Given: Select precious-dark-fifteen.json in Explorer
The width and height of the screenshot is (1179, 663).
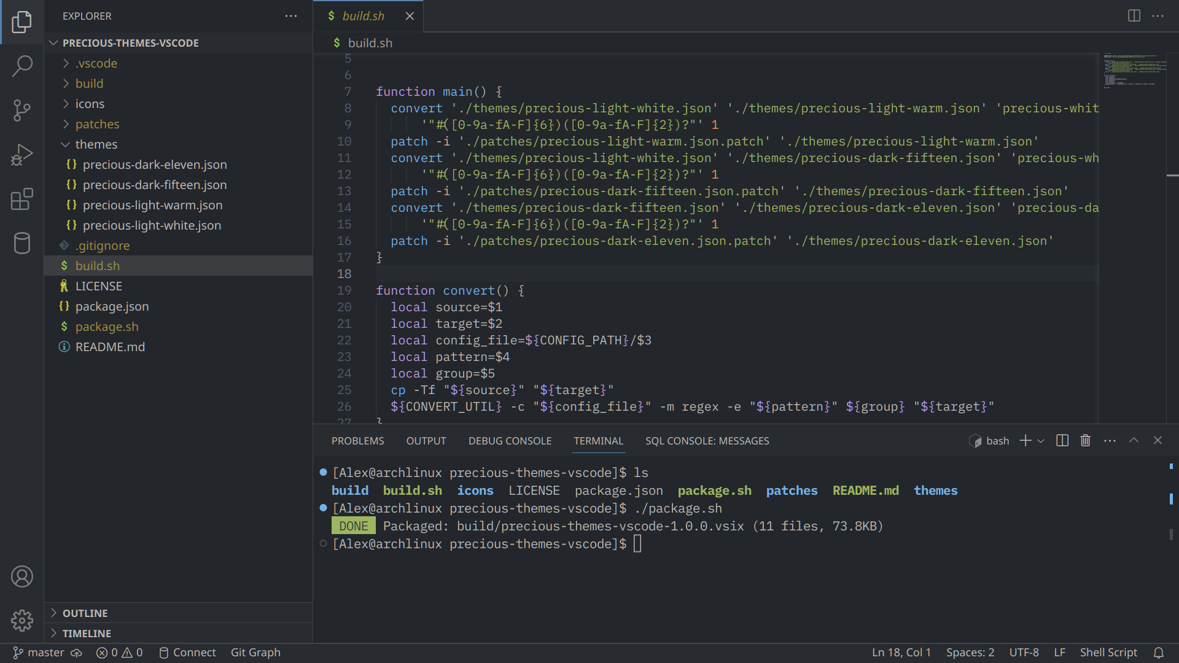Looking at the screenshot, I should click(x=155, y=184).
